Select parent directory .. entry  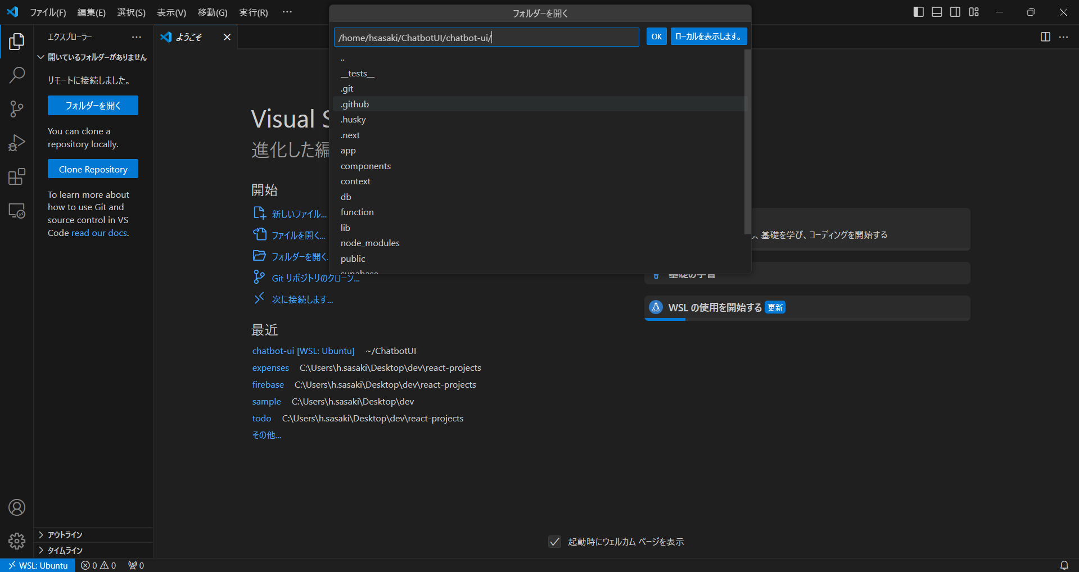pyautogui.click(x=539, y=58)
